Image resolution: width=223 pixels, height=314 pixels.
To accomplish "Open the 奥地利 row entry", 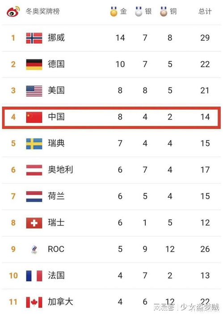I will pos(111,170).
